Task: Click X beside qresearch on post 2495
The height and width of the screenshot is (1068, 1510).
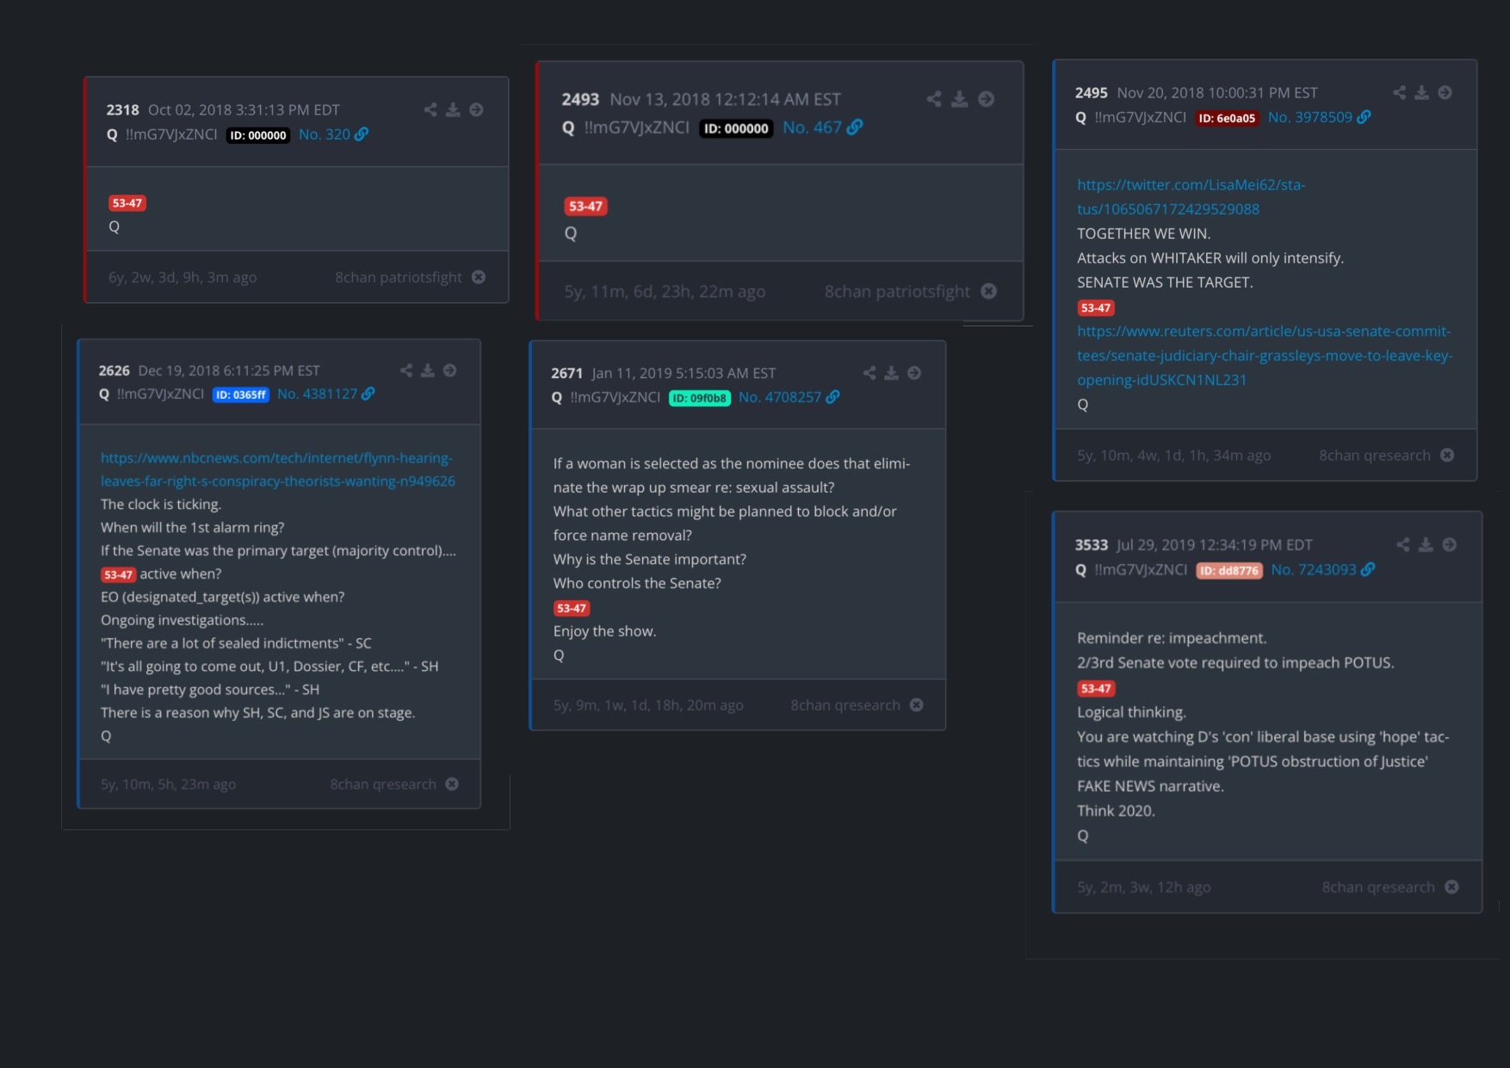Action: 1447,455
